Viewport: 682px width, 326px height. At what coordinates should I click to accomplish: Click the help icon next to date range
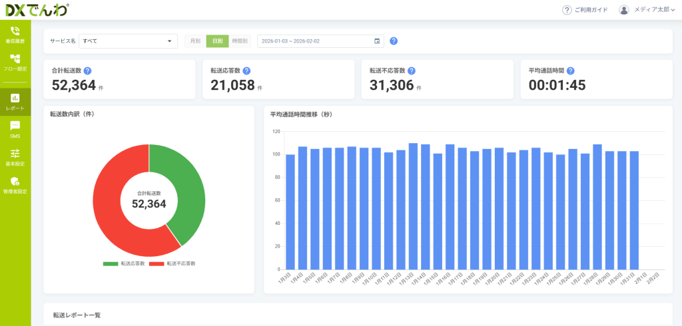tap(394, 41)
